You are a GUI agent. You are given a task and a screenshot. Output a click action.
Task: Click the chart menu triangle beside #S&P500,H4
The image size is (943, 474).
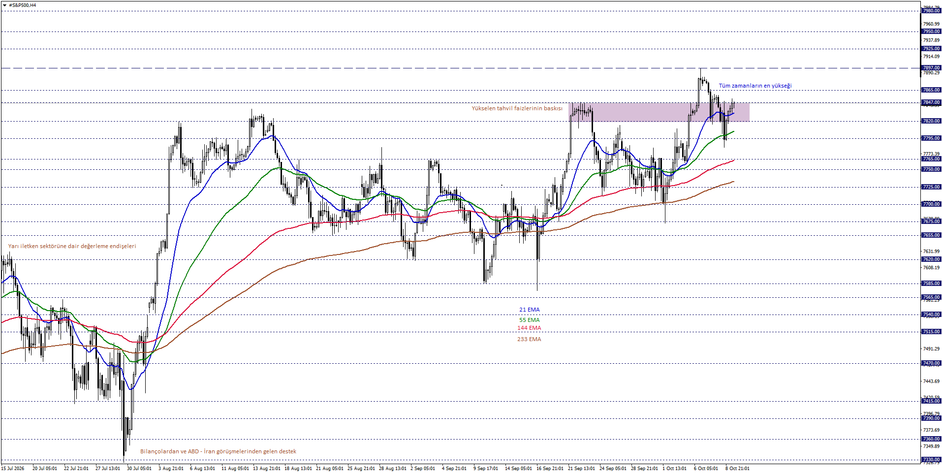pos(4,5)
